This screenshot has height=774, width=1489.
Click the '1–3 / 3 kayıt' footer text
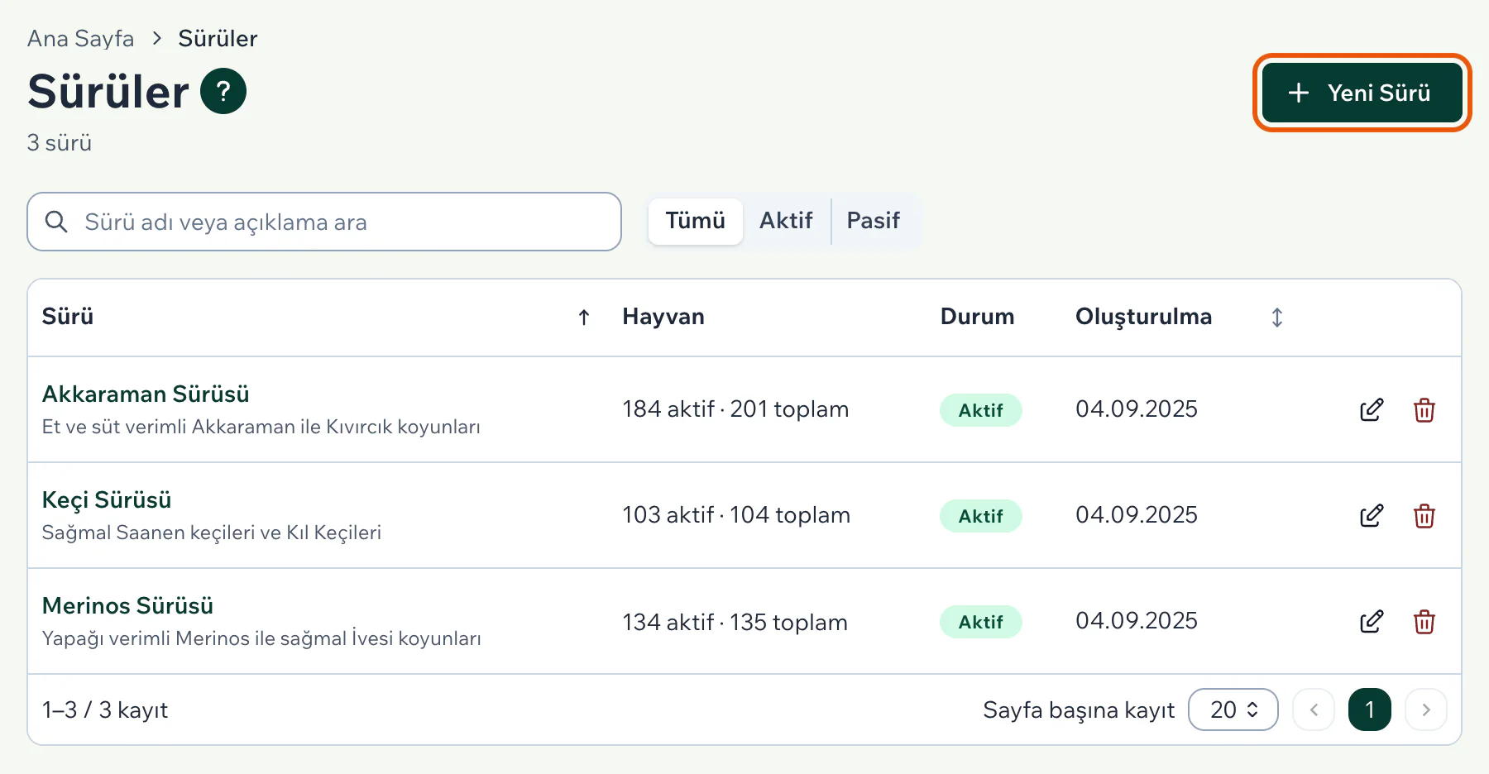coord(105,710)
